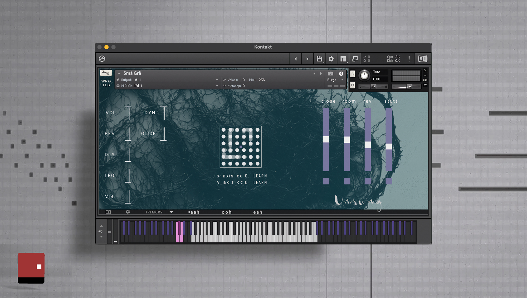Go to next preset with right toolbar arrow

pos(307,59)
